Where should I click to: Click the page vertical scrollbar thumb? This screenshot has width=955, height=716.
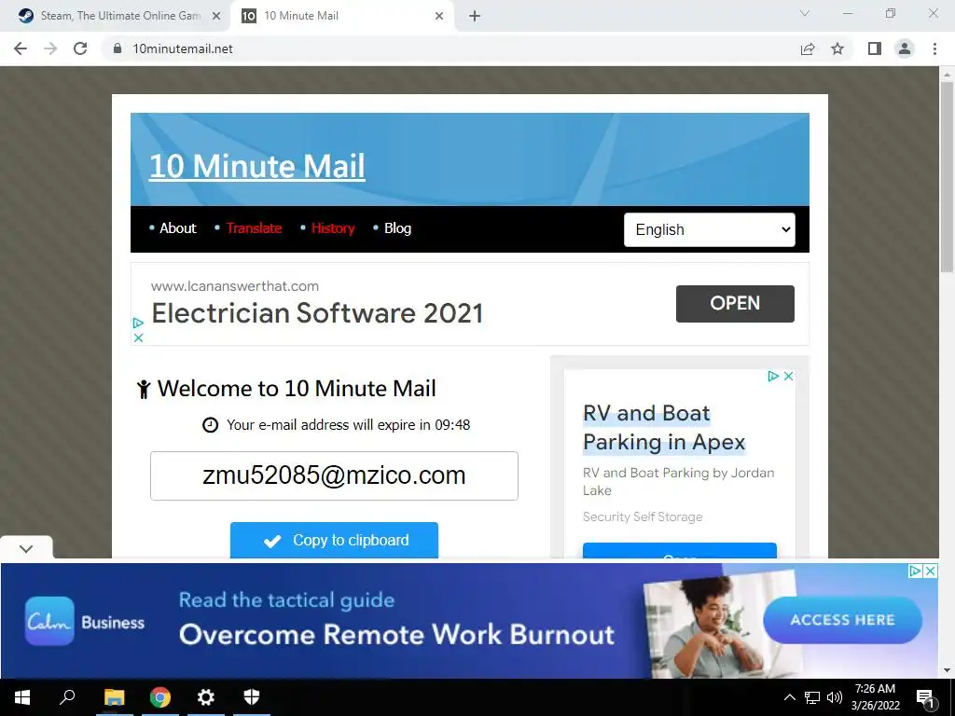947,176
